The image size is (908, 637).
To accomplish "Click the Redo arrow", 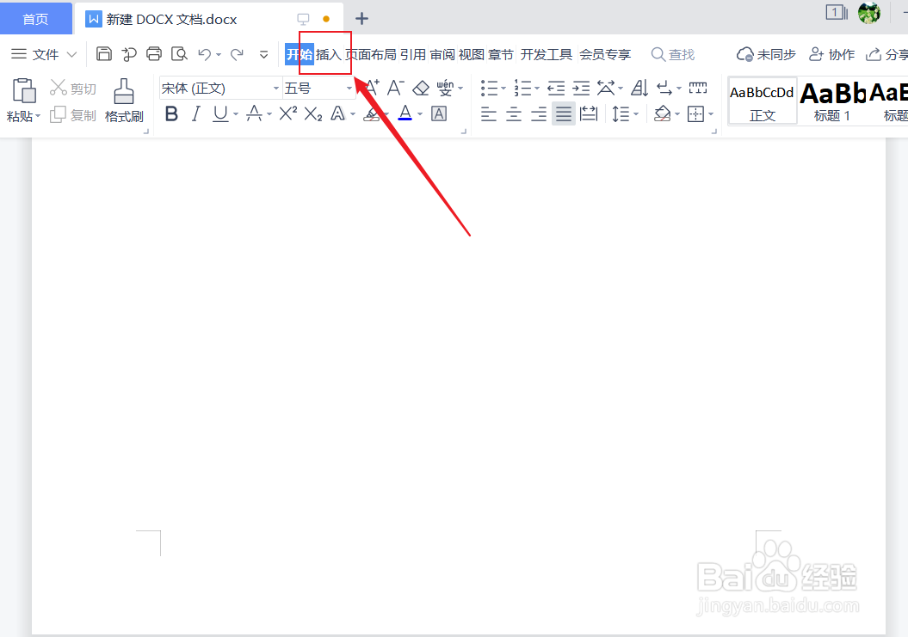I will tap(237, 54).
